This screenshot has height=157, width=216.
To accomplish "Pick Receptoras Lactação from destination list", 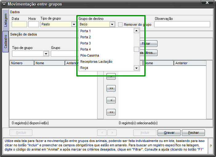I will click(106, 62).
